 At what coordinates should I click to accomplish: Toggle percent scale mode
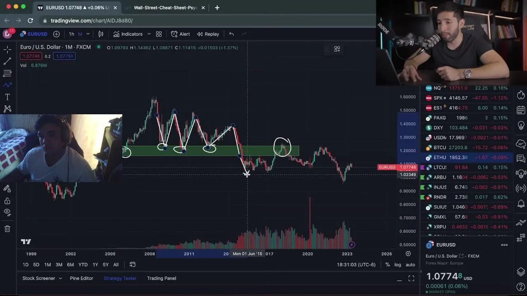pyautogui.click(x=387, y=265)
